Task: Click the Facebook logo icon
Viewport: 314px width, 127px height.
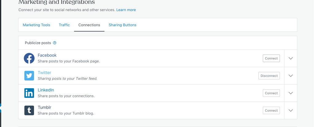Action: tap(29, 58)
